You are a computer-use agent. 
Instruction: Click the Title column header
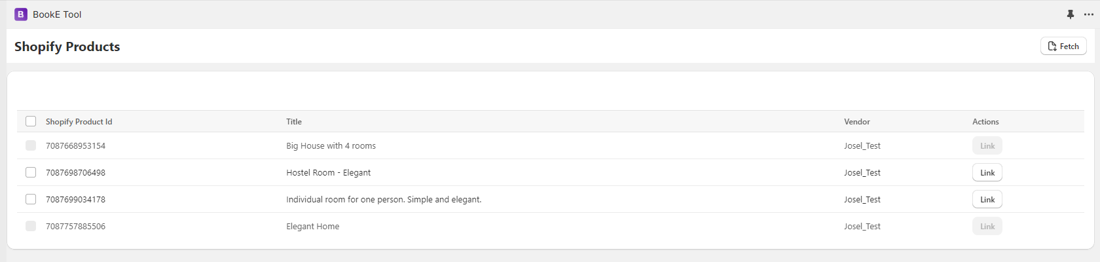(294, 122)
